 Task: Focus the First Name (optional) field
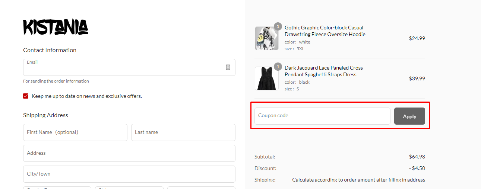pyautogui.click(x=75, y=132)
